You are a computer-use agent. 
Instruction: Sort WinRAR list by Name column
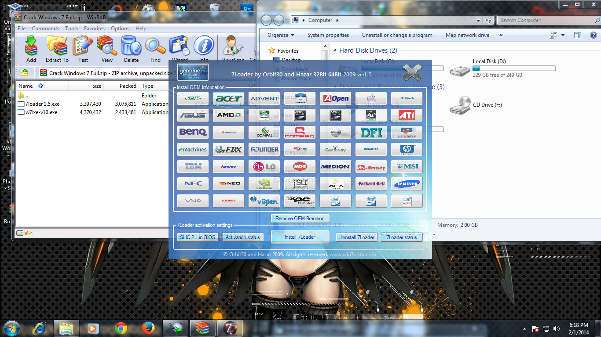pyautogui.click(x=42, y=86)
